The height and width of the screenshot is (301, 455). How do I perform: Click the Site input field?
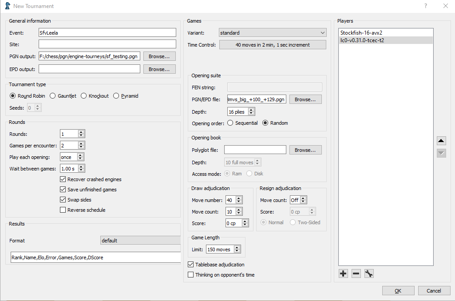pos(107,44)
